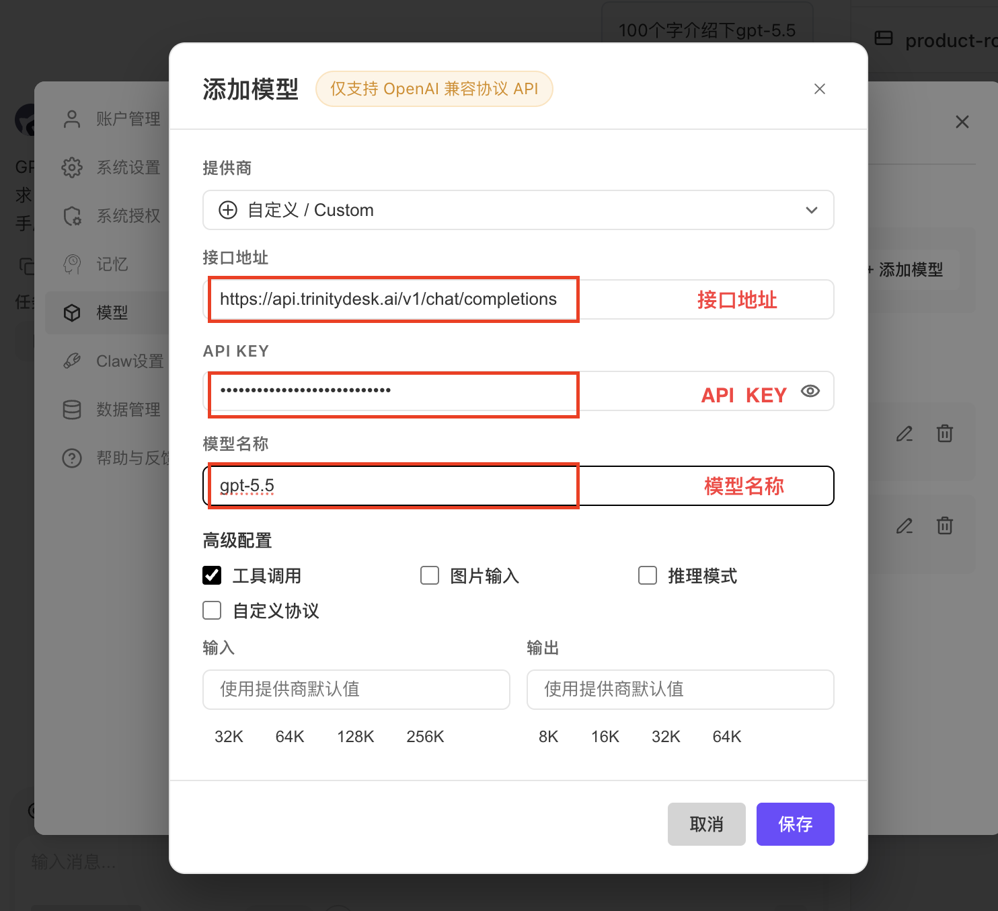
Task: Select the 64K output preset
Action: coord(727,737)
